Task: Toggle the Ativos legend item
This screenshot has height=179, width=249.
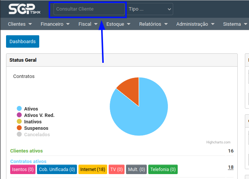Action: click(31, 109)
